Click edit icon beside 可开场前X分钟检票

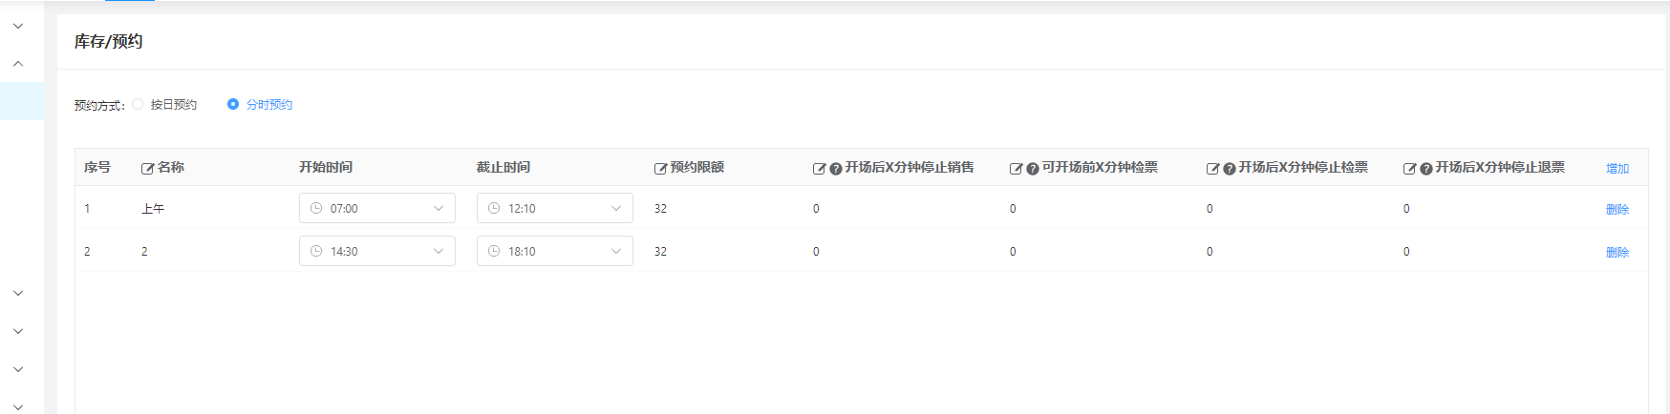pyautogui.click(x=1016, y=169)
